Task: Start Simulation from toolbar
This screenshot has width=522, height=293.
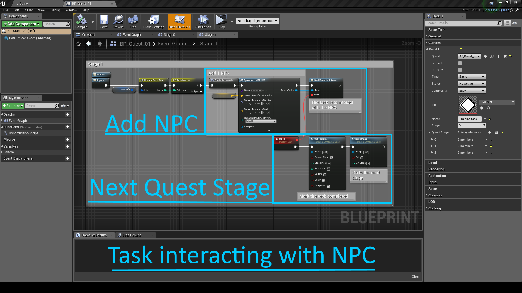Action: (x=203, y=21)
